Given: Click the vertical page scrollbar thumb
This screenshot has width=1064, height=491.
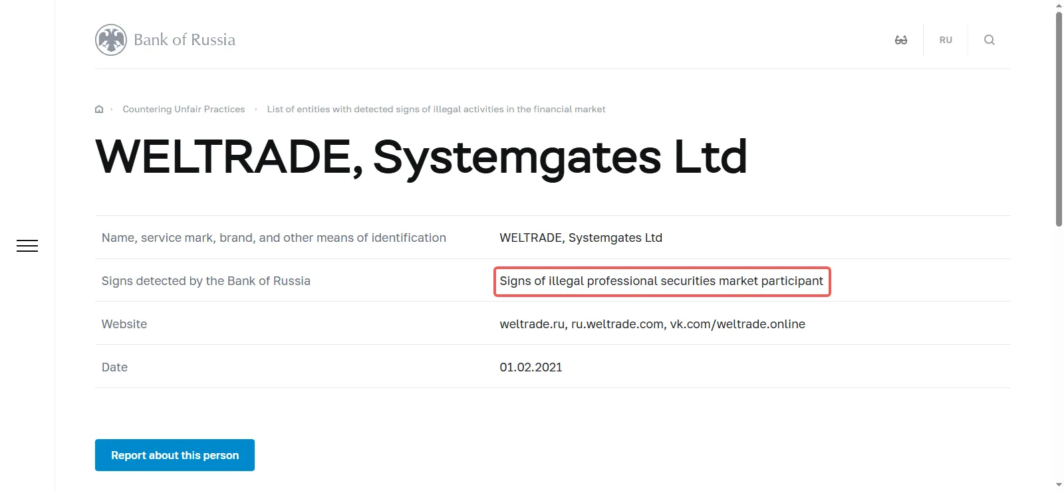Looking at the screenshot, I should [1059, 120].
